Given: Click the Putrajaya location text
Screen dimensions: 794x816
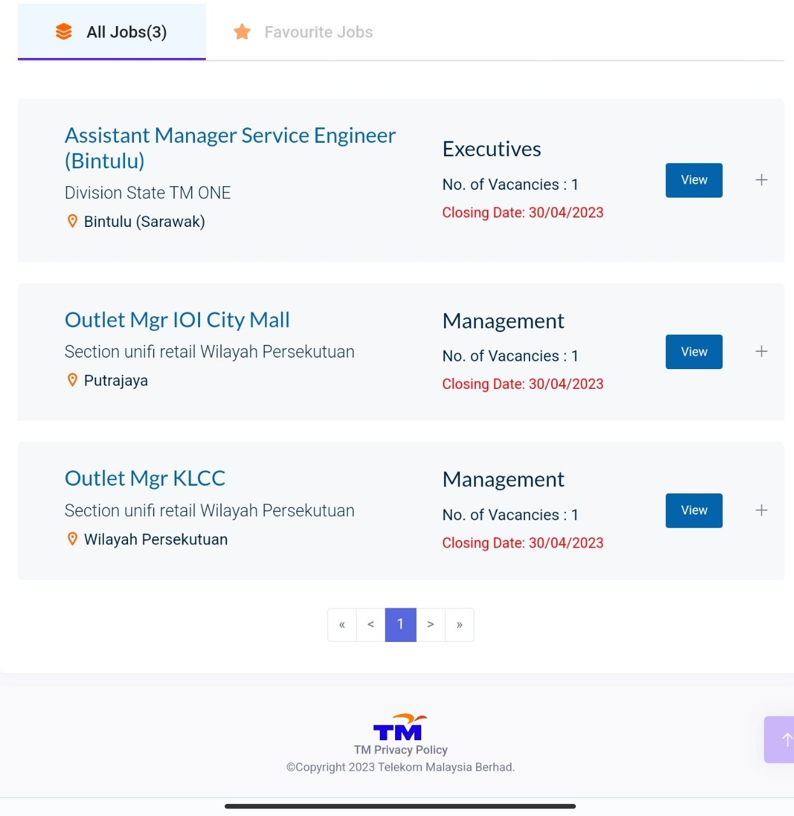Looking at the screenshot, I should coord(116,381).
